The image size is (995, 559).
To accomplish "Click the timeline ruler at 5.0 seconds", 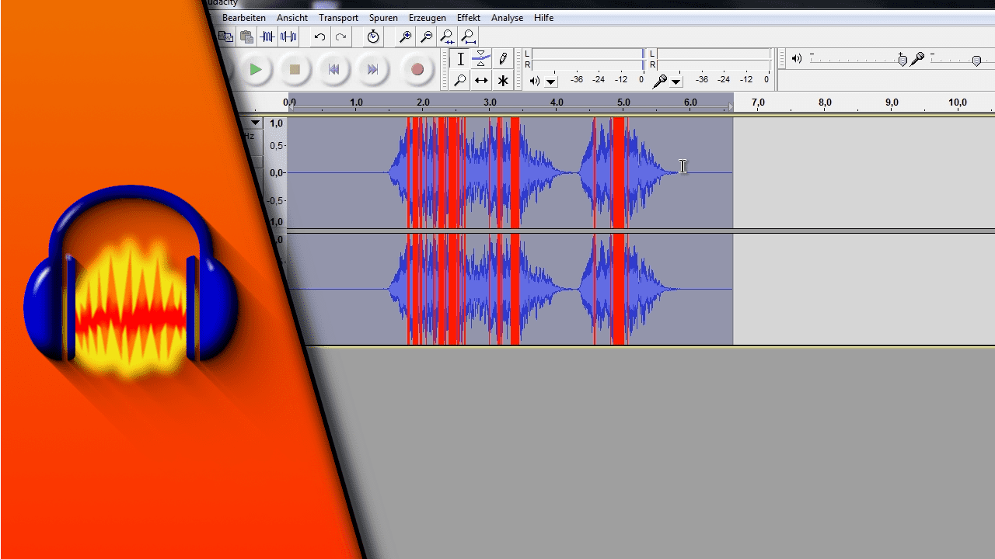I will point(623,102).
